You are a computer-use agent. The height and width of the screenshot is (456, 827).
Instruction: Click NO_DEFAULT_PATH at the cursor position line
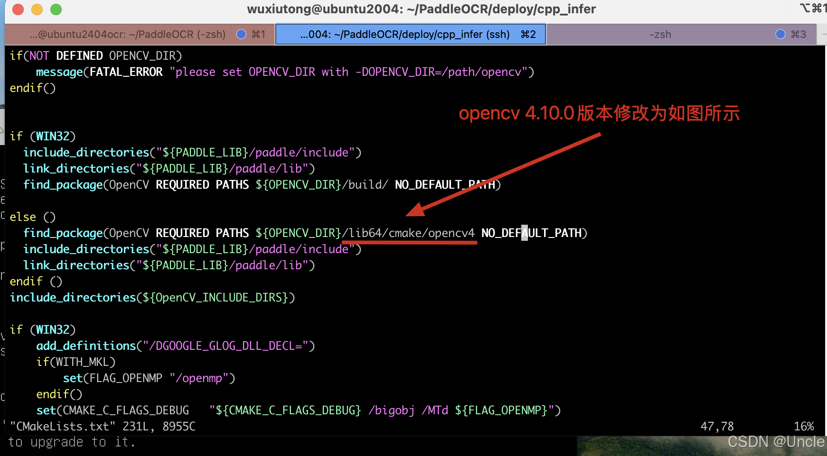pyautogui.click(x=531, y=233)
